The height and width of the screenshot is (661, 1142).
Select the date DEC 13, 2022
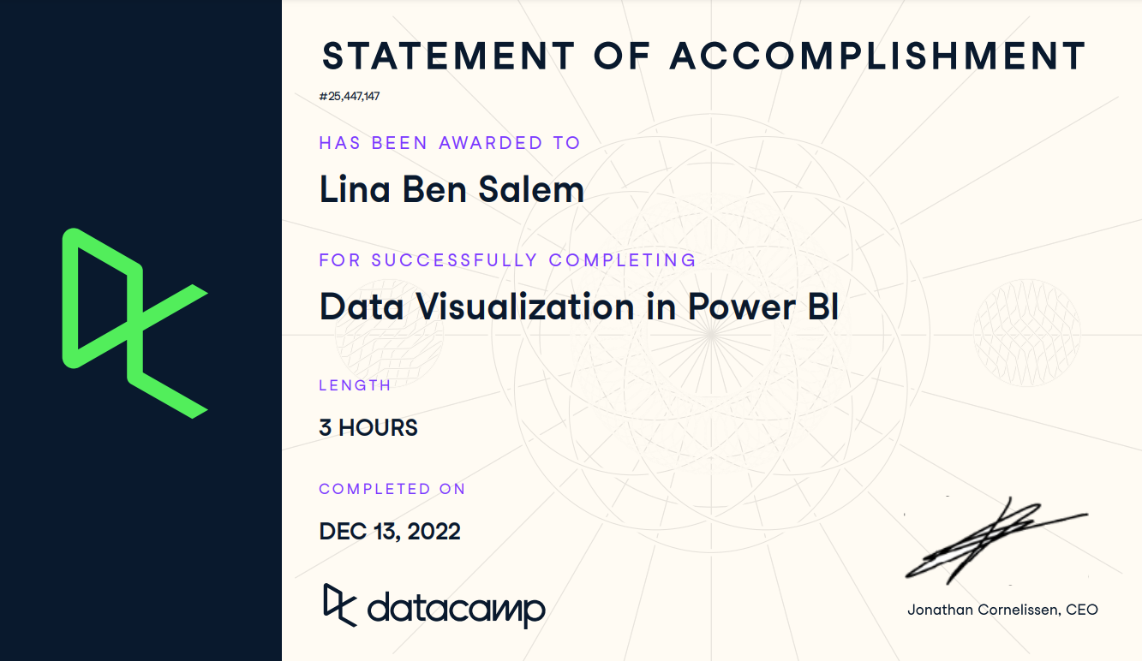pos(390,532)
